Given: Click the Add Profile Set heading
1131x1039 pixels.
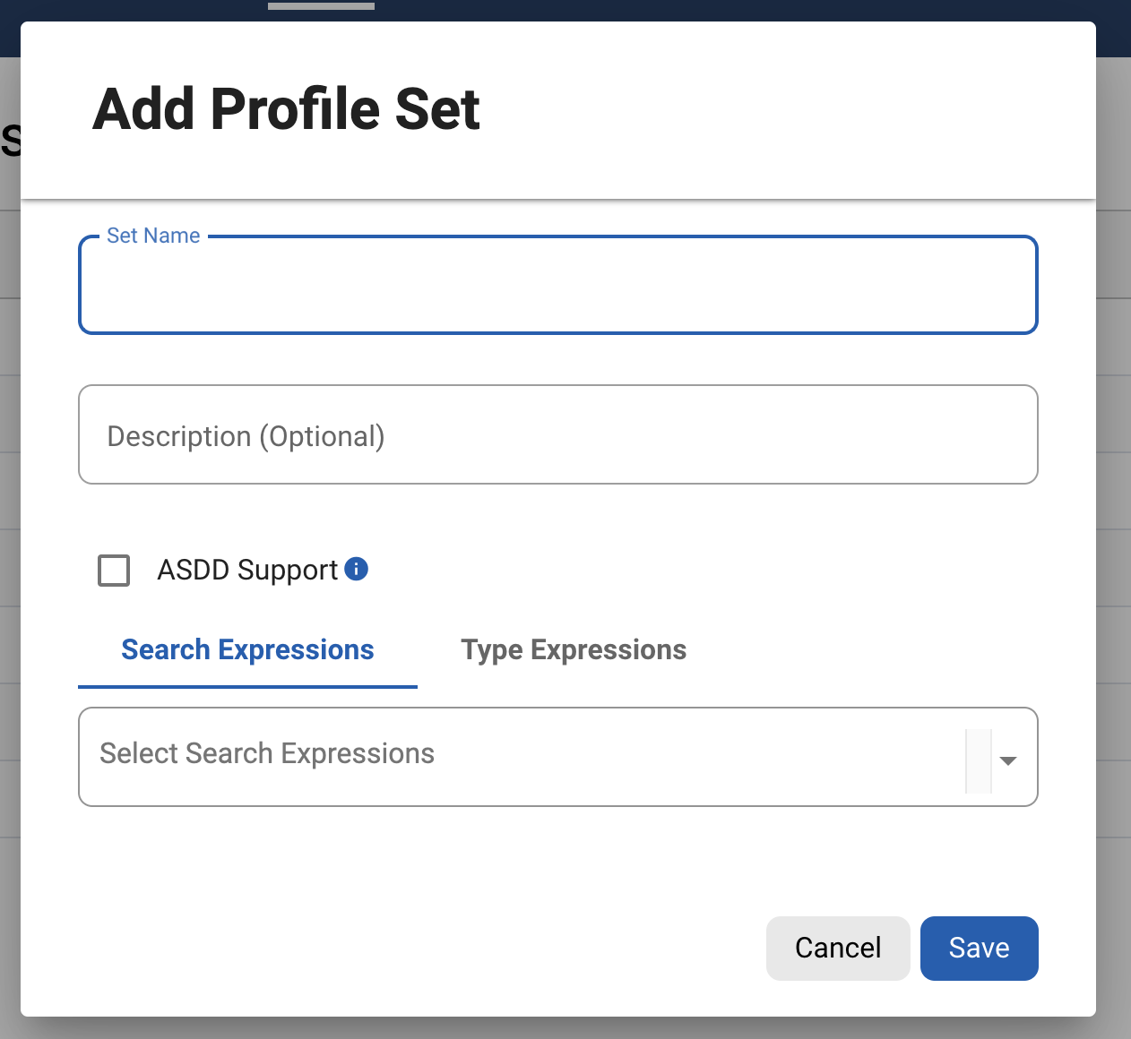Looking at the screenshot, I should (286, 109).
